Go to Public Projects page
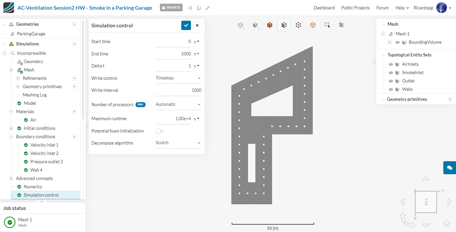 (x=355, y=8)
